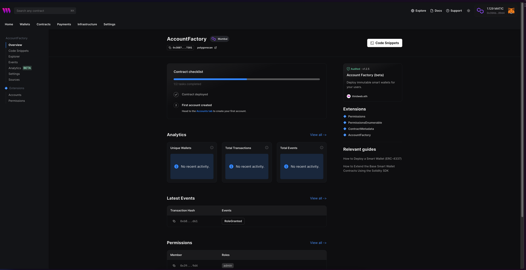The image size is (526, 270).
Task: Copy the member address 0x39...9d4
Action: click(174, 266)
